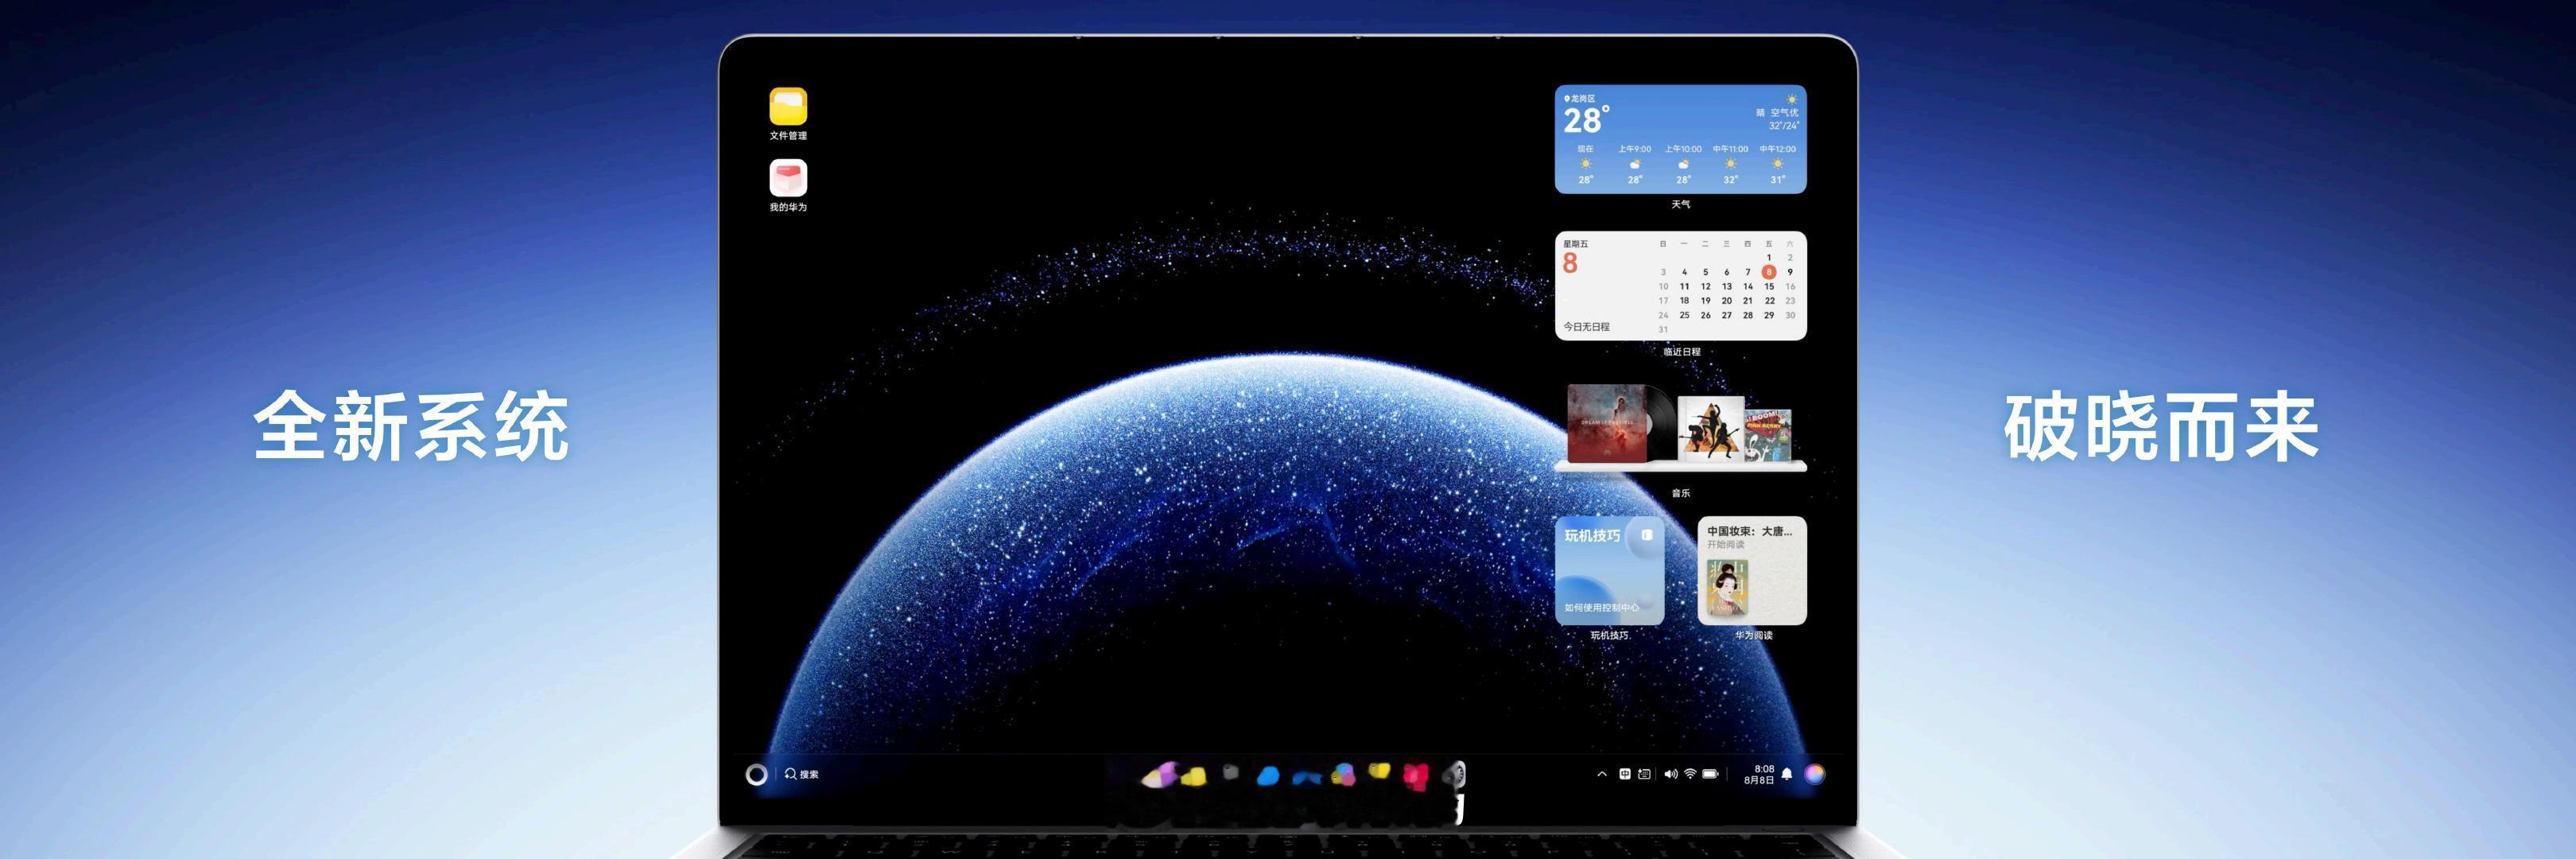Click the 音乐 widget label
The width and height of the screenshot is (2576, 859).
(x=1681, y=493)
